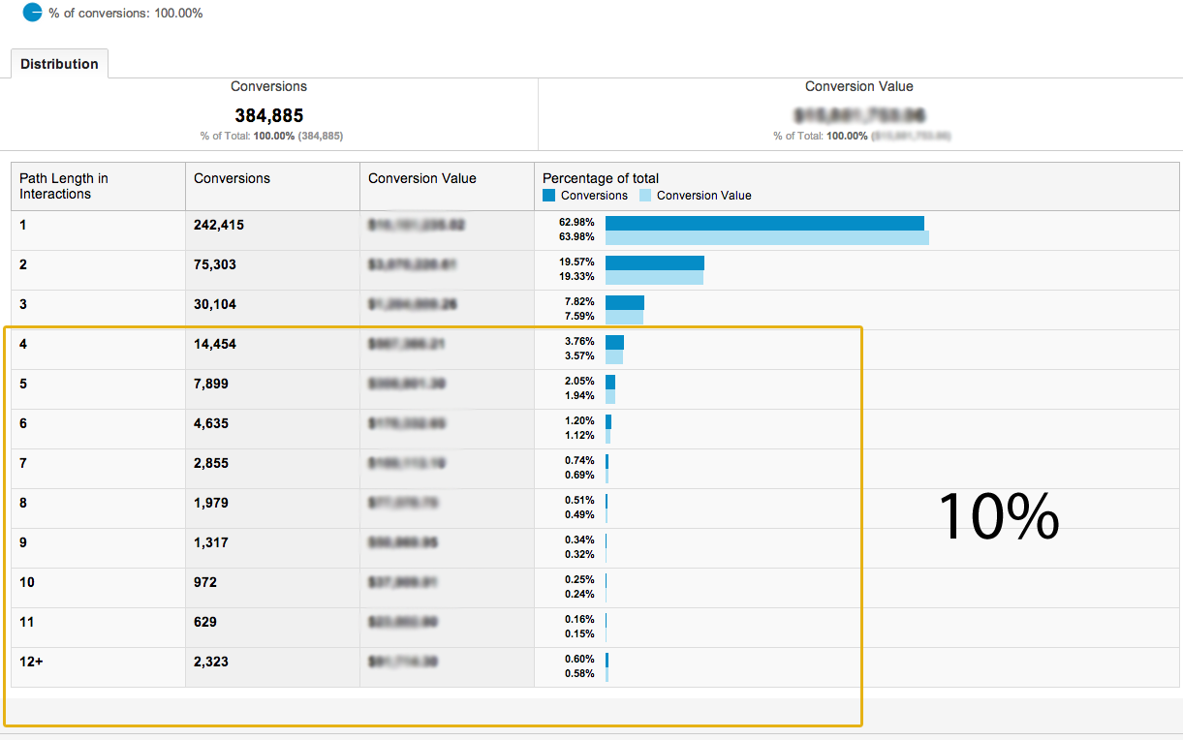
Task: Click the Path Length in Interactions column header
Action: click(64, 186)
